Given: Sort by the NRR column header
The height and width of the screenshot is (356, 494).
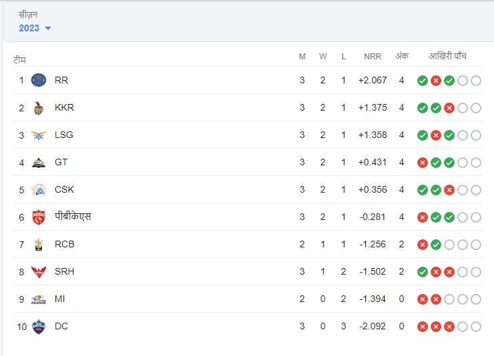Looking at the screenshot, I should 372,57.
